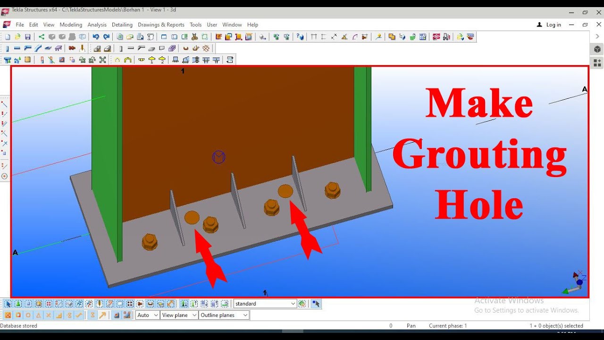This screenshot has width=604, height=340.
Task: Open the cube side panel icon
Action: (x=597, y=50)
